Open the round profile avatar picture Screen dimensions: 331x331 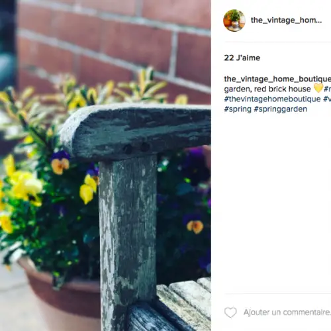(x=234, y=21)
